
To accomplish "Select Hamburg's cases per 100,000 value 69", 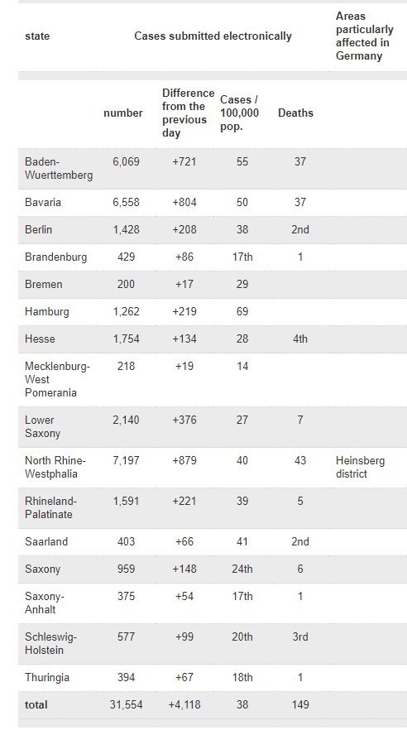I will [x=242, y=312].
